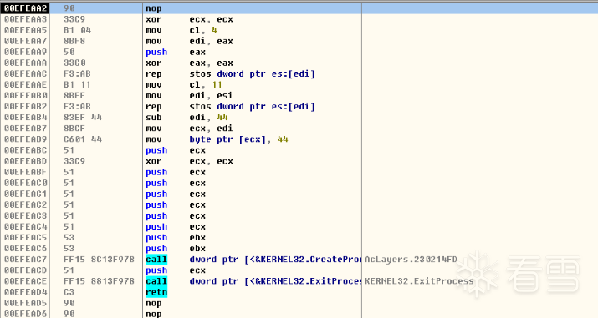Image resolution: width=598 pixels, height=318 pixels.
Task: Select the 'mov cl, 4' instruction
Action: [181, 30]
